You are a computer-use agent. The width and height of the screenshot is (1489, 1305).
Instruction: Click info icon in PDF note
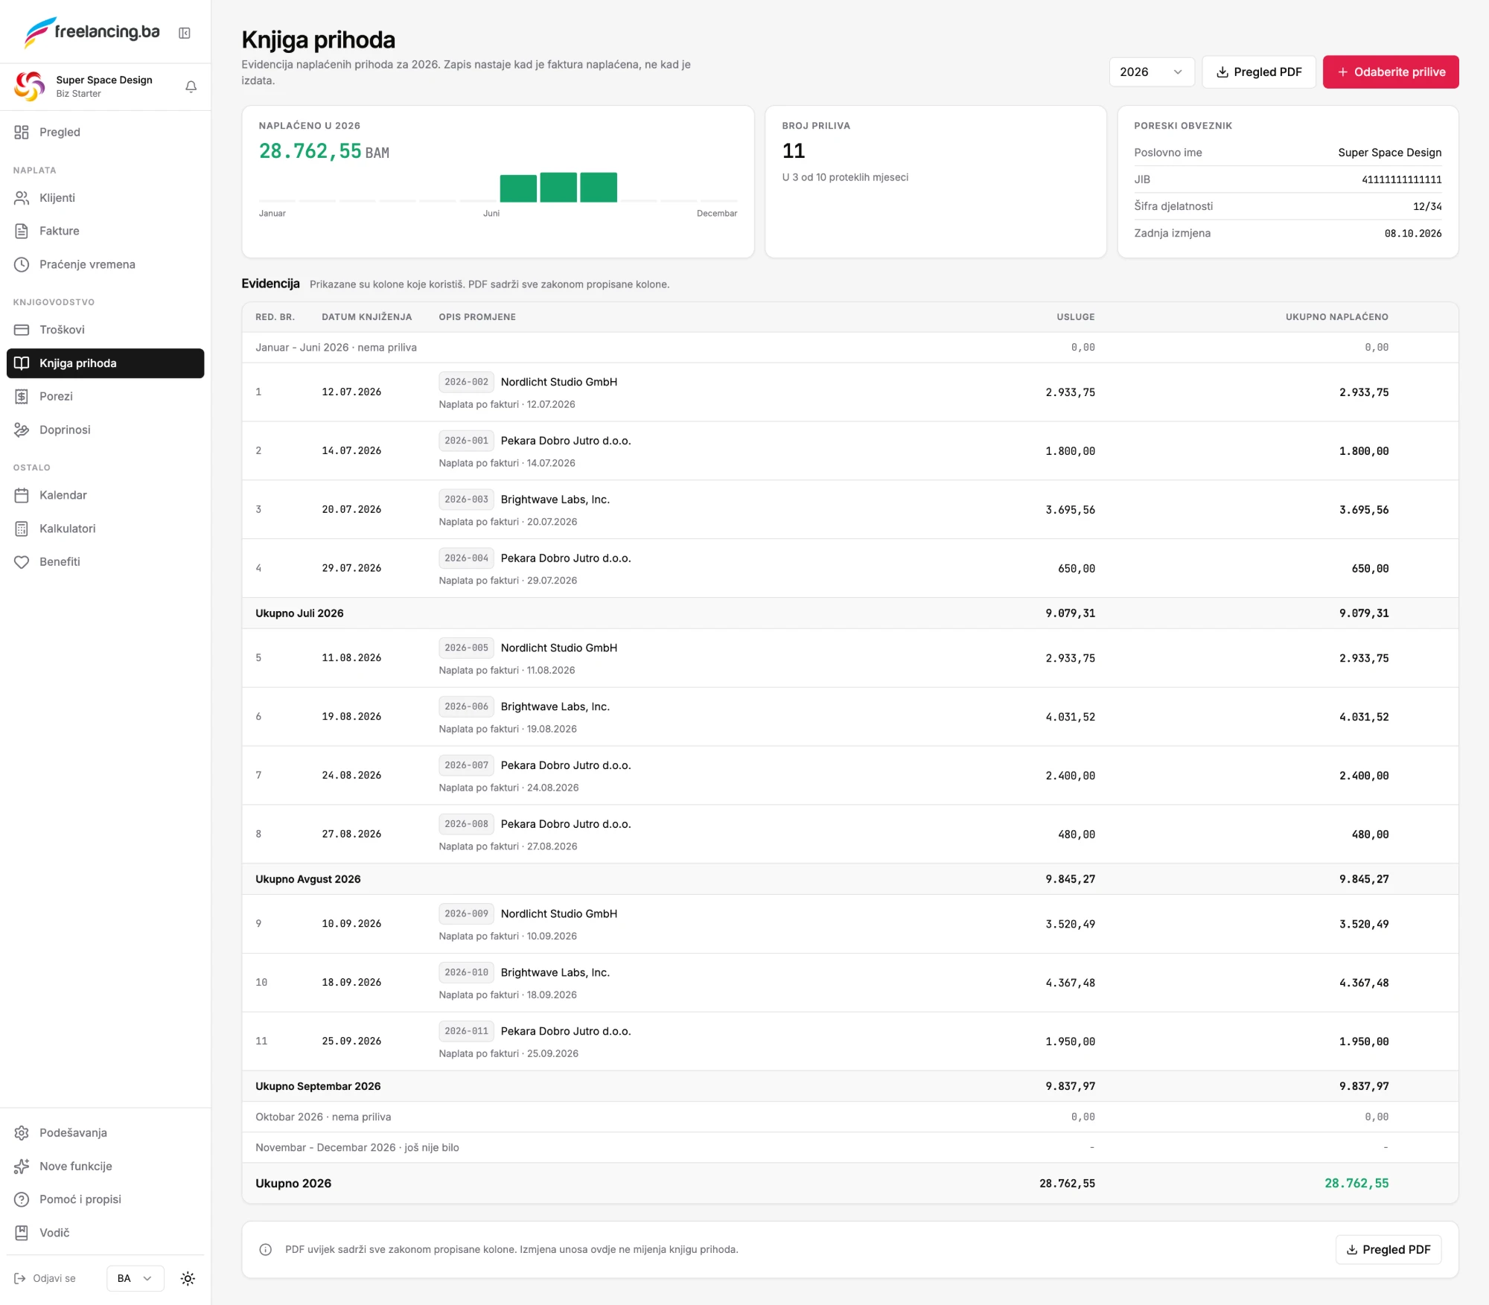pos(265,1249)
